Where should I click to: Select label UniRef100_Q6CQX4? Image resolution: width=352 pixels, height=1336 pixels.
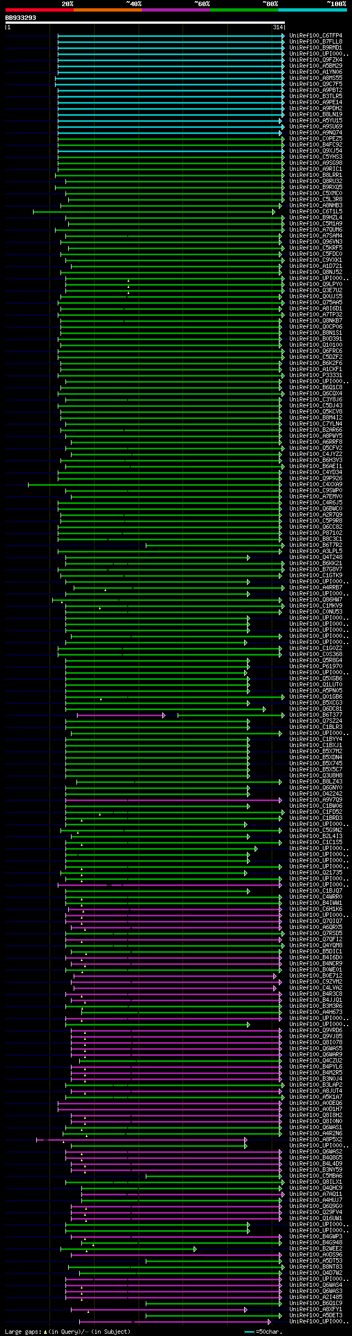coord(316,393)
